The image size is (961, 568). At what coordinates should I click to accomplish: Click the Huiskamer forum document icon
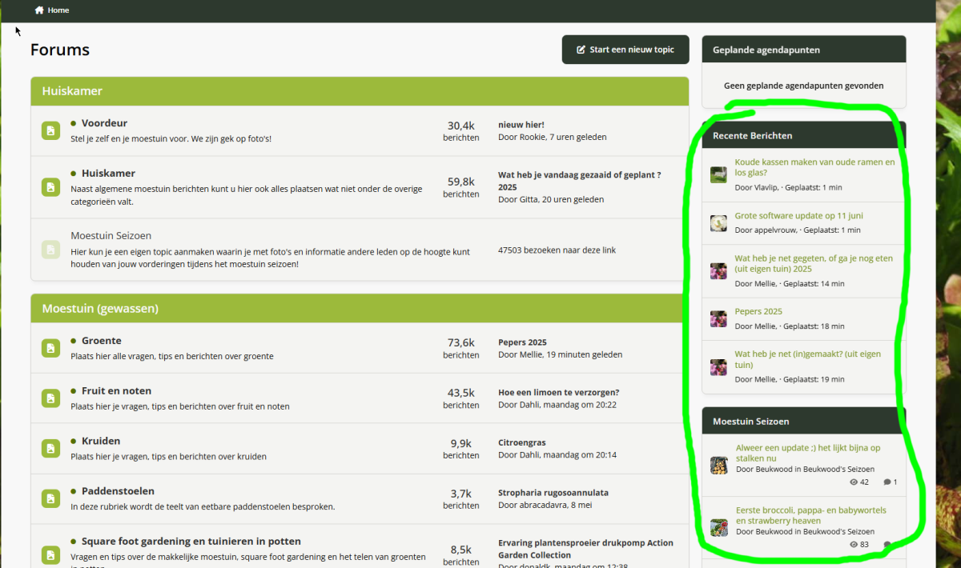[x=50, y=187]
